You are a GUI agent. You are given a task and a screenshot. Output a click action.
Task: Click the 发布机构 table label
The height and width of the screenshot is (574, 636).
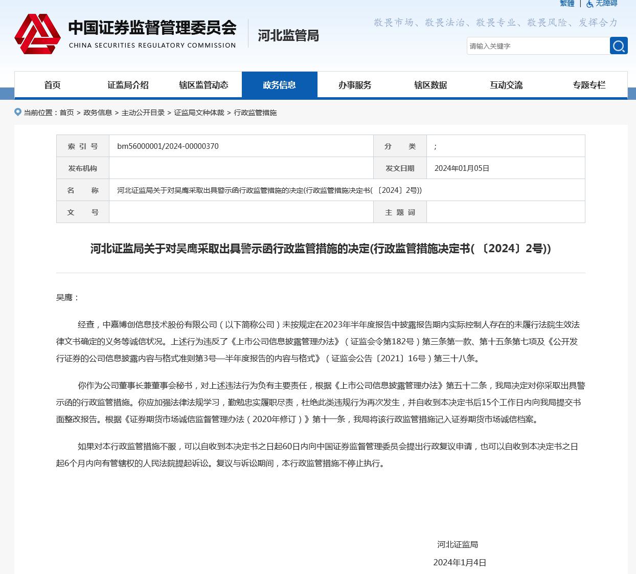tap(83, 168)
